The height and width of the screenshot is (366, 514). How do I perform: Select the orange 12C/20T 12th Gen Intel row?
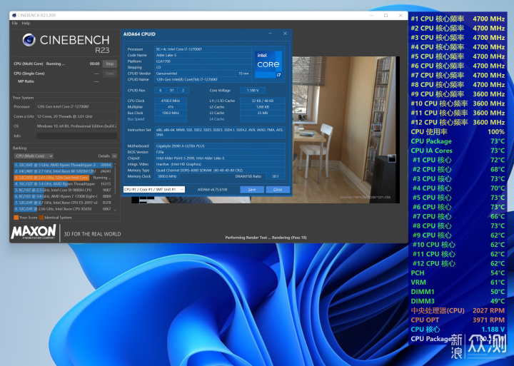pyautogui.click(x=63, y=177)
